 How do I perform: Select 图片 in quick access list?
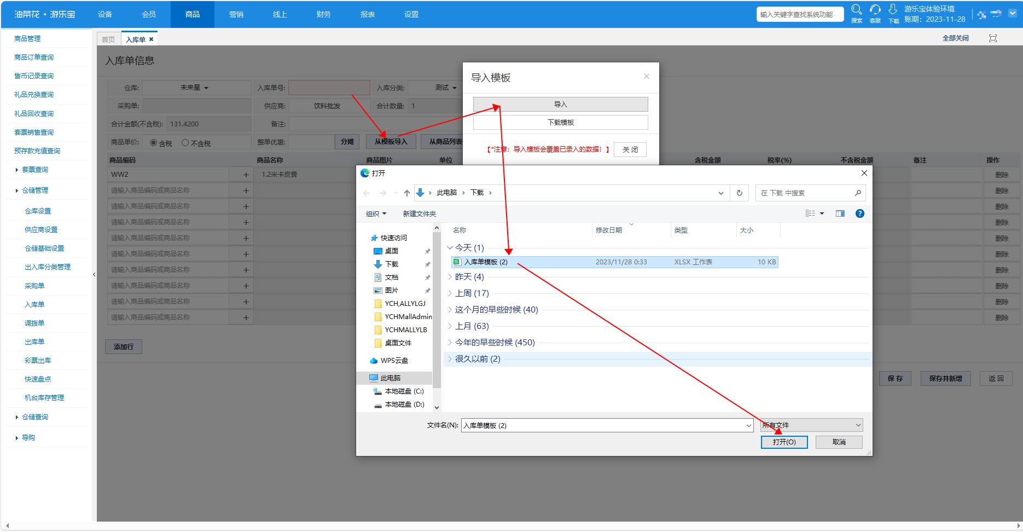click(x=392, y=290)
